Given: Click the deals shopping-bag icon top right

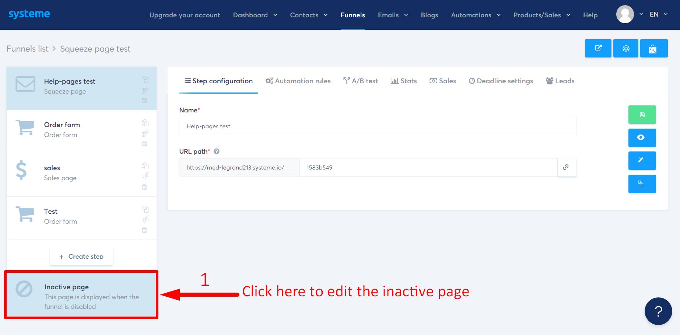Looking at the screenshot, I should click(x=654, y=48).
